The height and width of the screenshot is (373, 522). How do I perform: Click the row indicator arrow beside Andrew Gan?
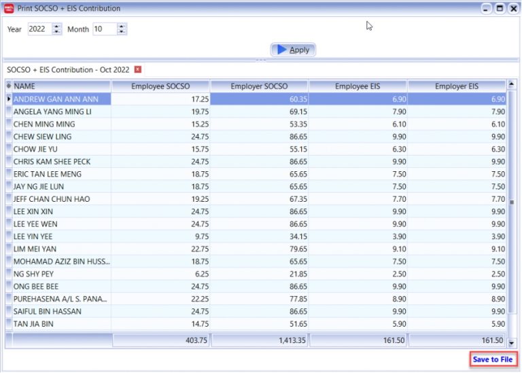point(8,99)
